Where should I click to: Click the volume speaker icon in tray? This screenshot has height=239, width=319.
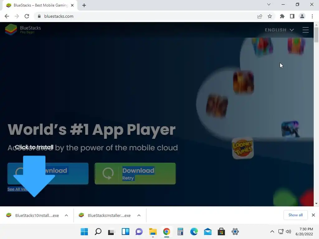pos(288,232)
